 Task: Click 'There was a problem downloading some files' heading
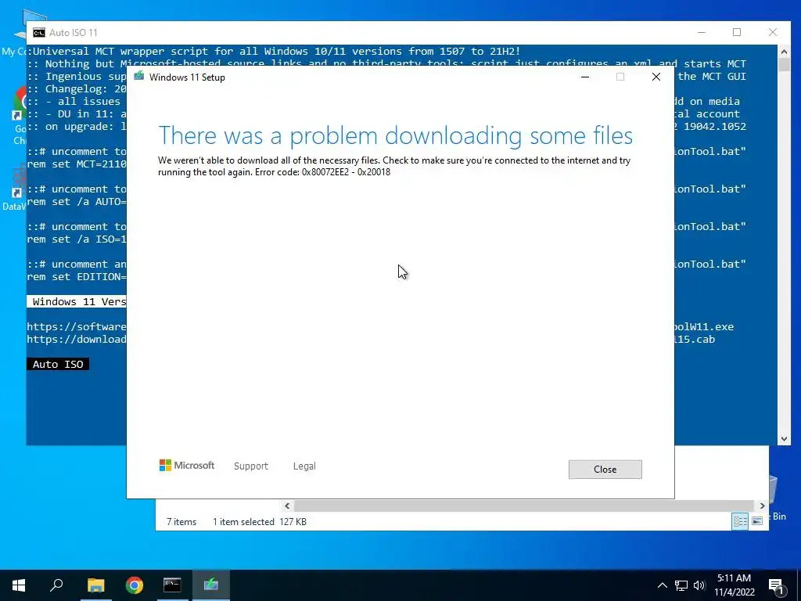coord(395,136)
